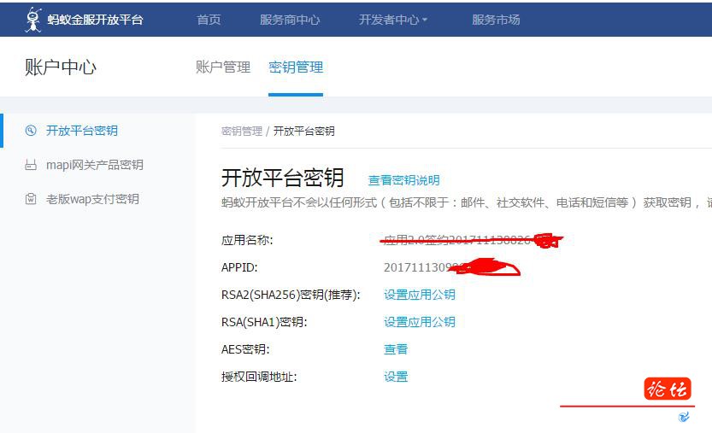Screen dimensions: 712x433
Task: Select the 密钥管理 tab
Action: coord(296,67)
